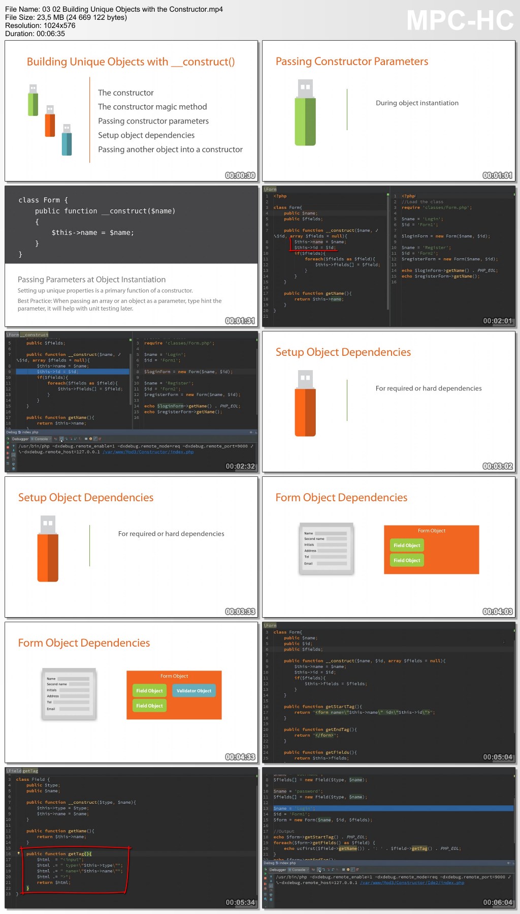520x914 pixels.
Task: Click 'Setup object dependencies' bullet text
Action: (146, 135)
